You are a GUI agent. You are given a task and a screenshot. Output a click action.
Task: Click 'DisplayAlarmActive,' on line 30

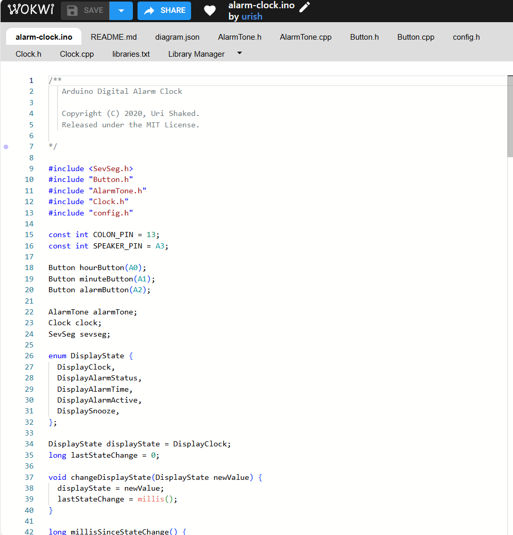coord(99,400)
